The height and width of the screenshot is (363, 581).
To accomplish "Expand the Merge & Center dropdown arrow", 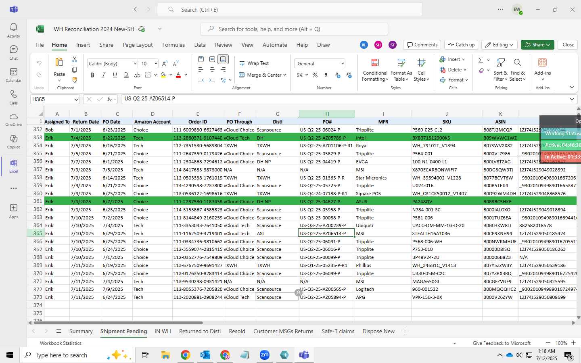I will coord(284,75).
